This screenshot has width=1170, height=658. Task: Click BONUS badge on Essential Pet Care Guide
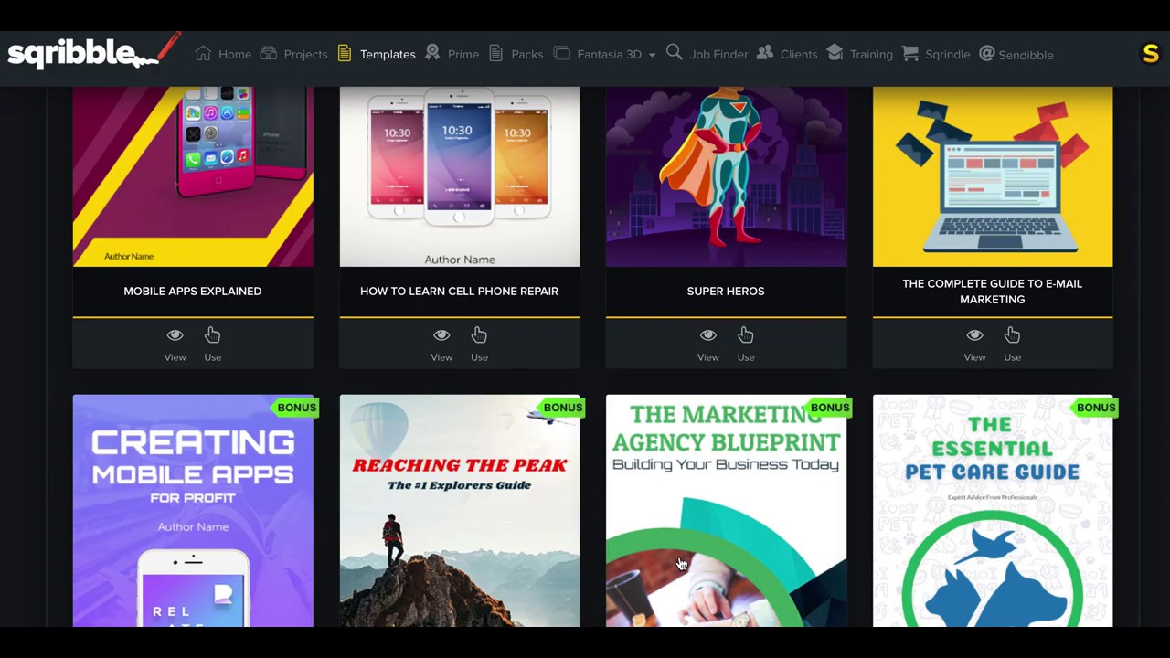coord(1095,407)
